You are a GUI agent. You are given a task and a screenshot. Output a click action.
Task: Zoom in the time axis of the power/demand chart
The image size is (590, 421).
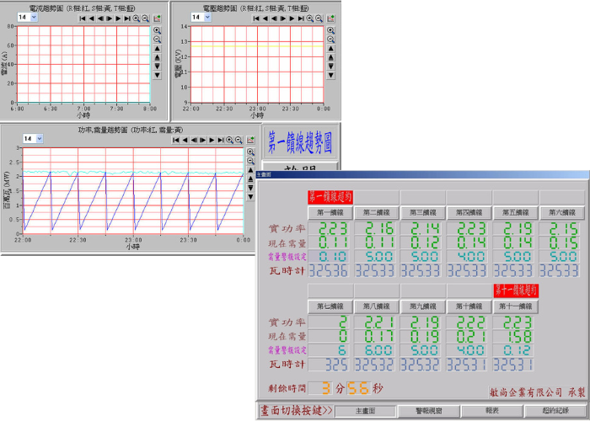pyautogui.click(x=229, y=141)
